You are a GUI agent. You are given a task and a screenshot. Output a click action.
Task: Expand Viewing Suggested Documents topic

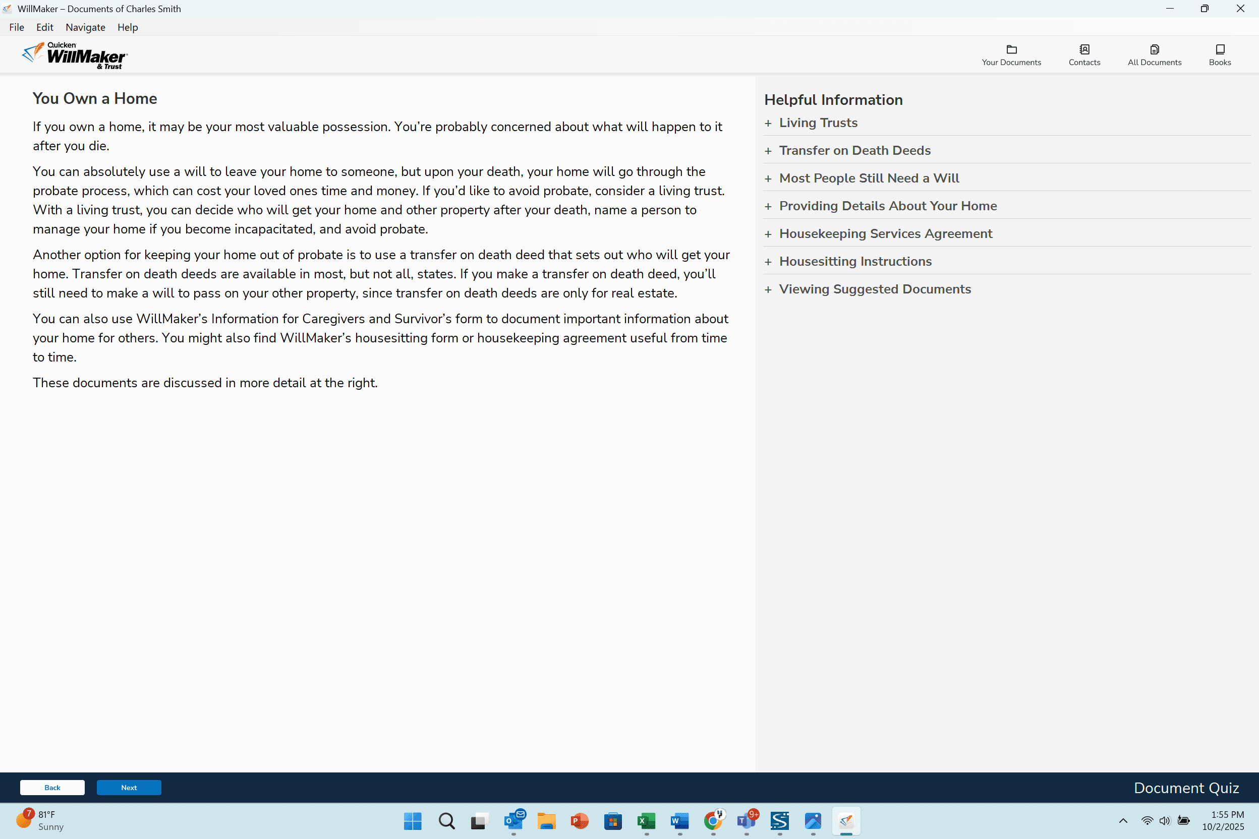(875, 289)
